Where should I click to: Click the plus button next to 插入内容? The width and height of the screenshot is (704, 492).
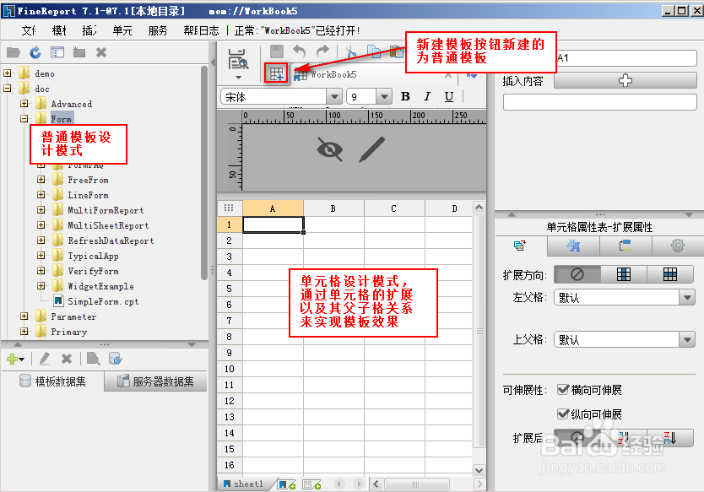coord(625,79)
